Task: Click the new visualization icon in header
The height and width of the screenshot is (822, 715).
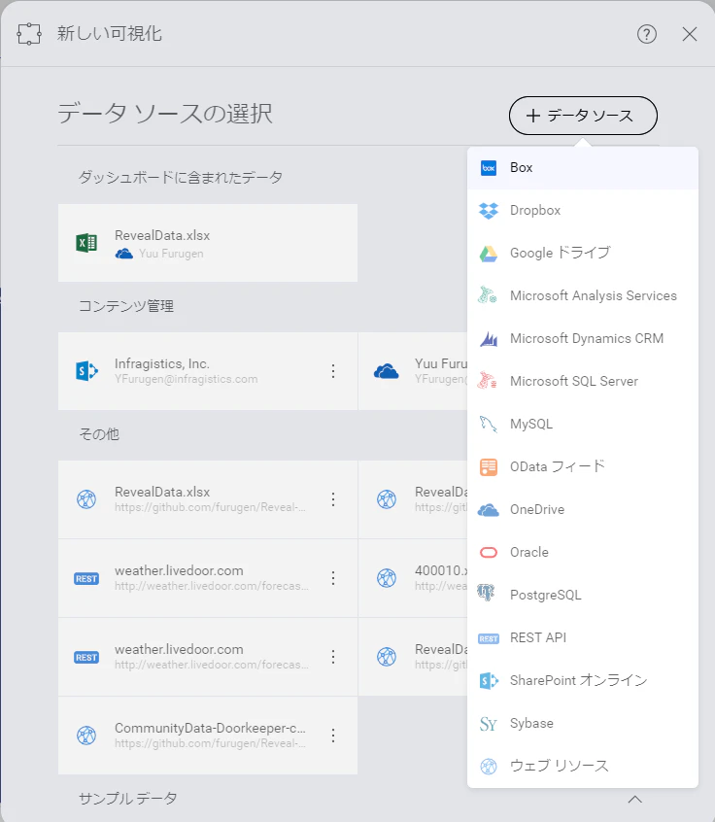Action: (29, 34)
